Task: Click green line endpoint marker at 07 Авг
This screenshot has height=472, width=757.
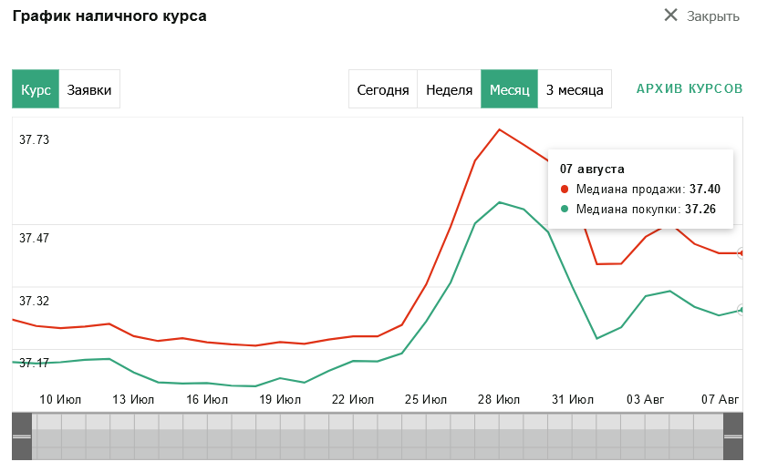Action: click(x=741, y=310)
